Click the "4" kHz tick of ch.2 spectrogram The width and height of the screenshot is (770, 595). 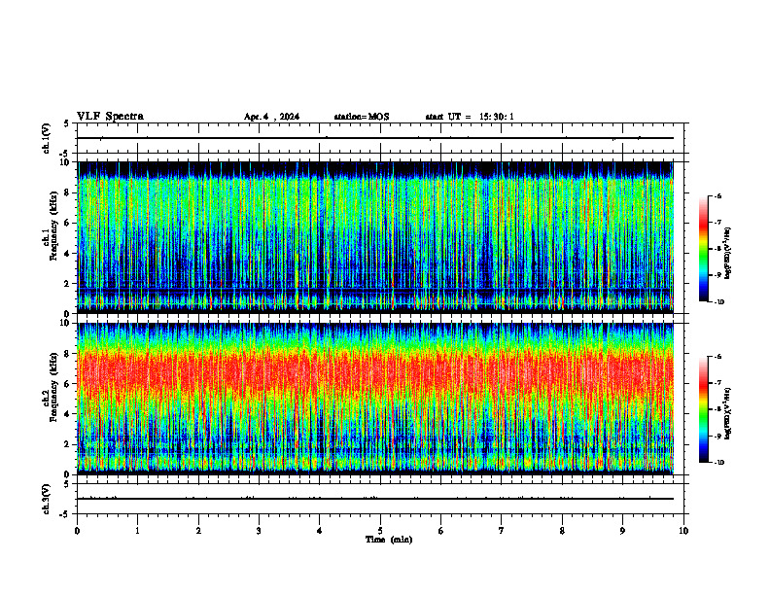point(68,414)
